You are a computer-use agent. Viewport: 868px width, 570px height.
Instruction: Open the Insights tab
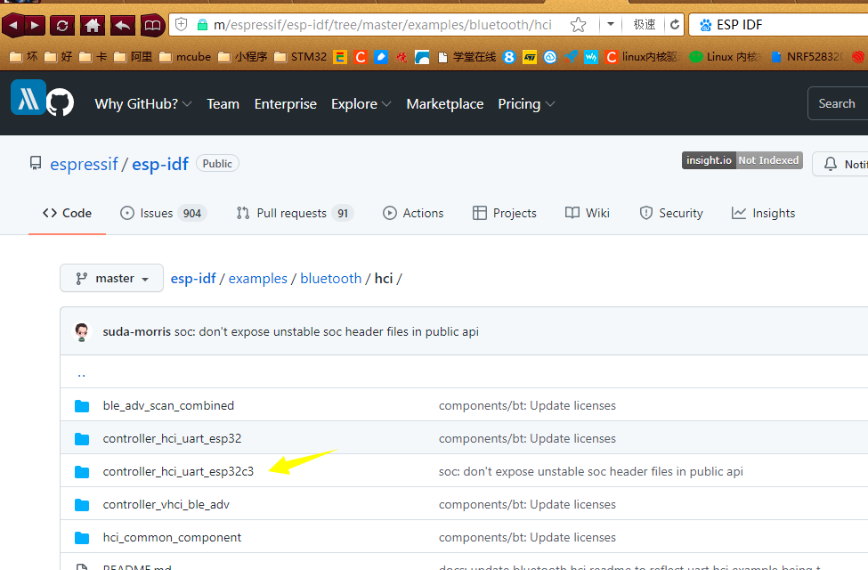click(x=763, y=213)
